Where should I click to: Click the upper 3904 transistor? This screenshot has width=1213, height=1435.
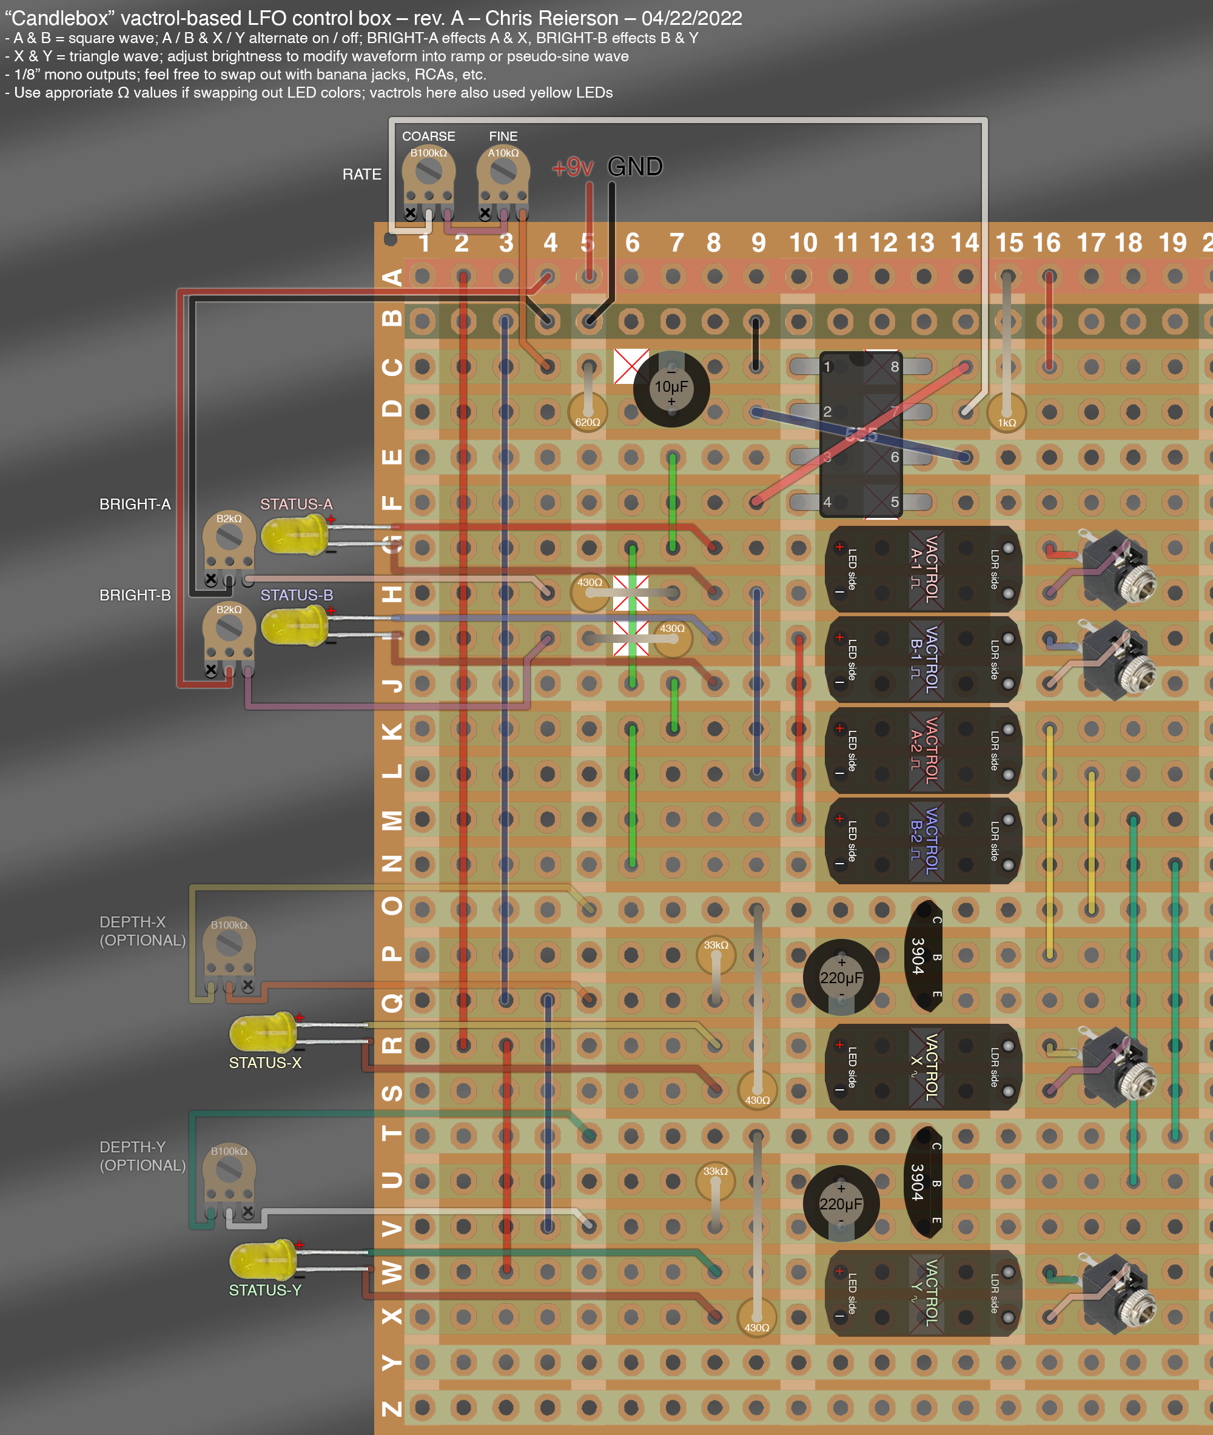[924, 956]
